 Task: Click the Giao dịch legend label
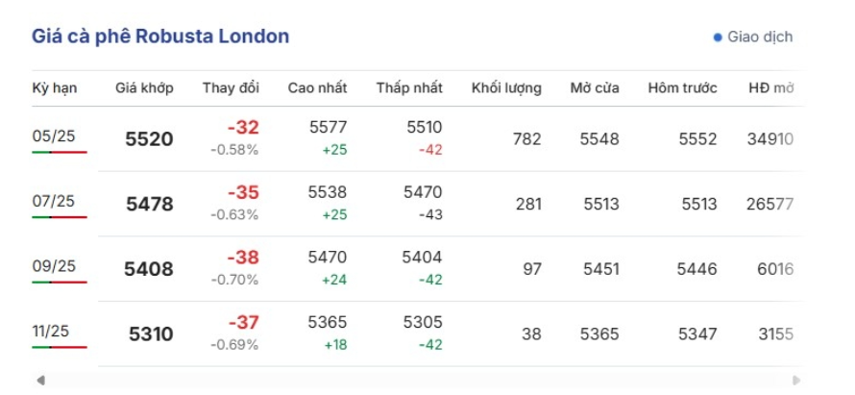click(x=760, y=37)
